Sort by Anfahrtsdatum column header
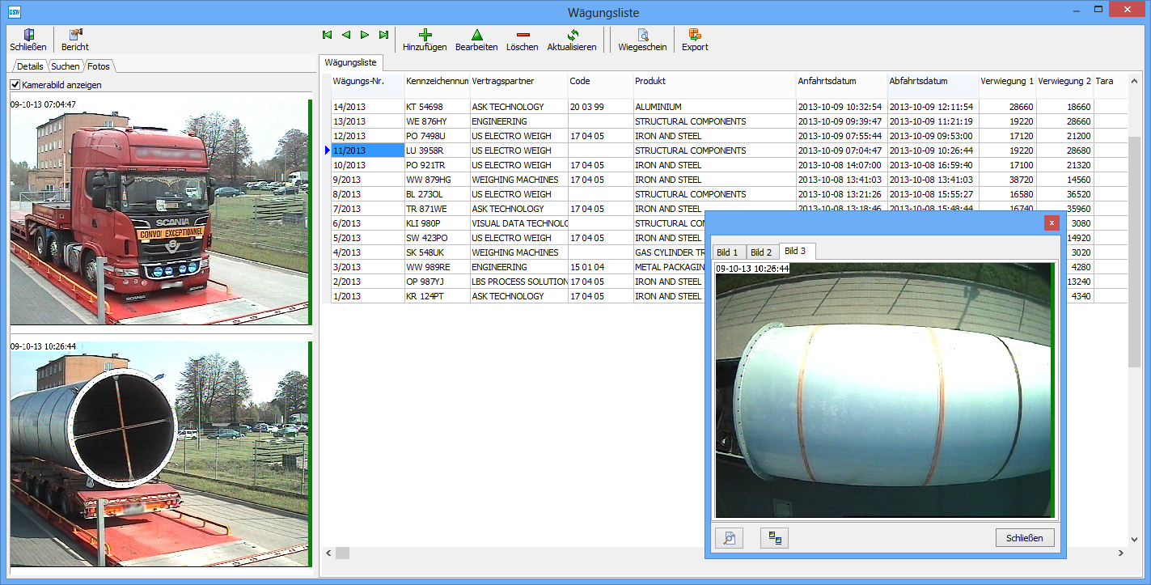This screenshot has width=1151, height=585. click(827, 81)
